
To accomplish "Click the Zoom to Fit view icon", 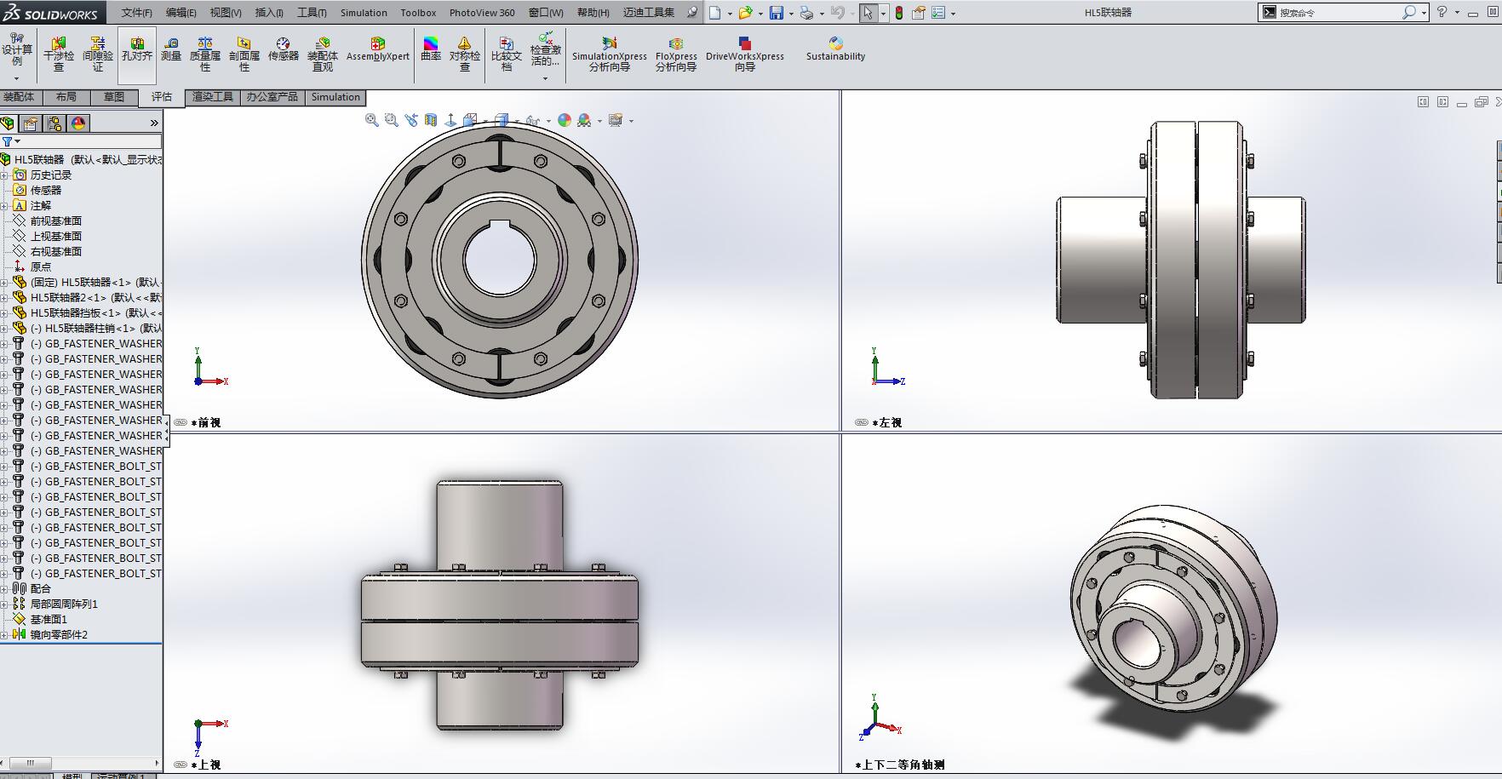I will 372,120.
